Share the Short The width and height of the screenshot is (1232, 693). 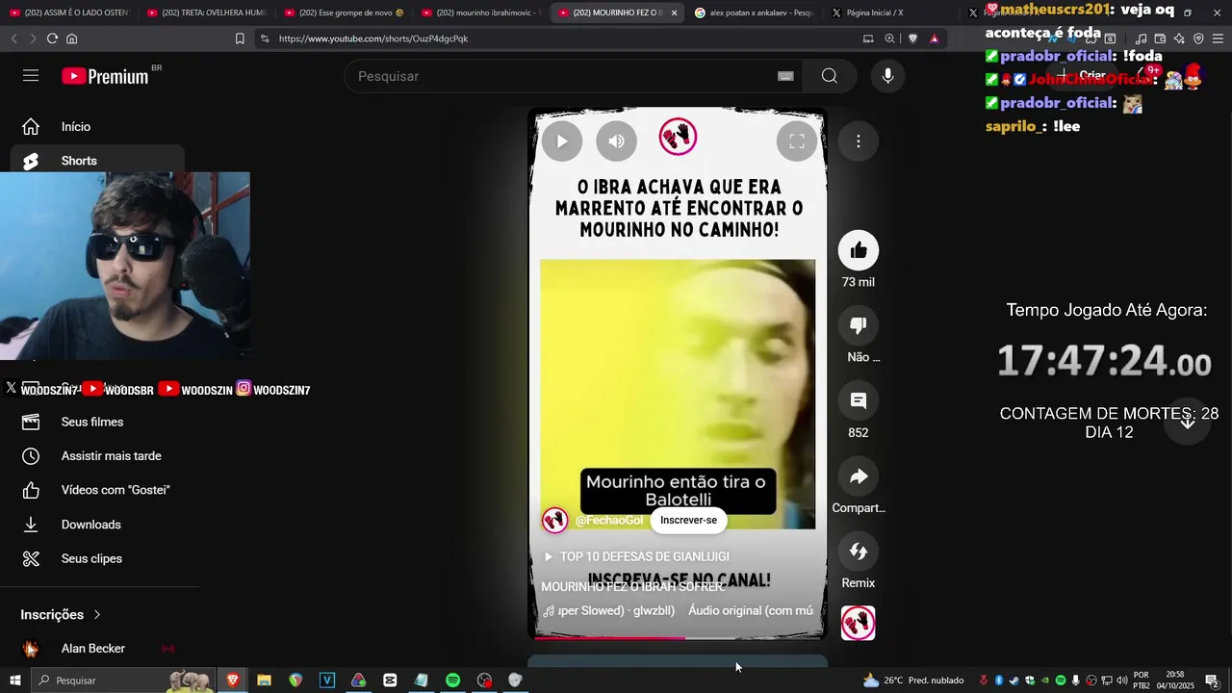(x=859, y=476)
